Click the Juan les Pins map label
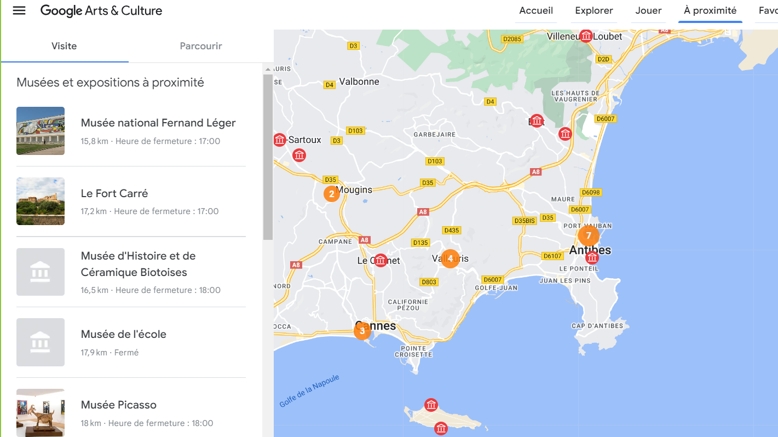Image resolution: width=778 pixels, height=437 pixels. pos(565,281)
